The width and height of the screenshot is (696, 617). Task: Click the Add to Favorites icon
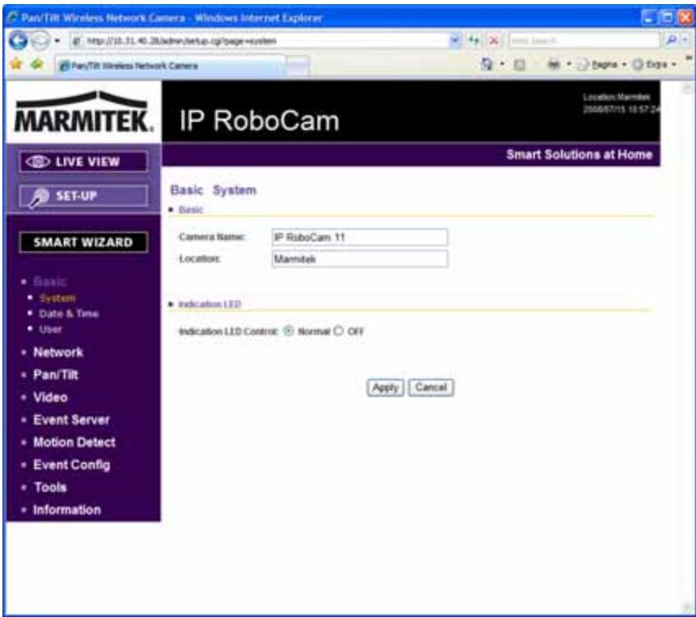click(x=38, y=65)
